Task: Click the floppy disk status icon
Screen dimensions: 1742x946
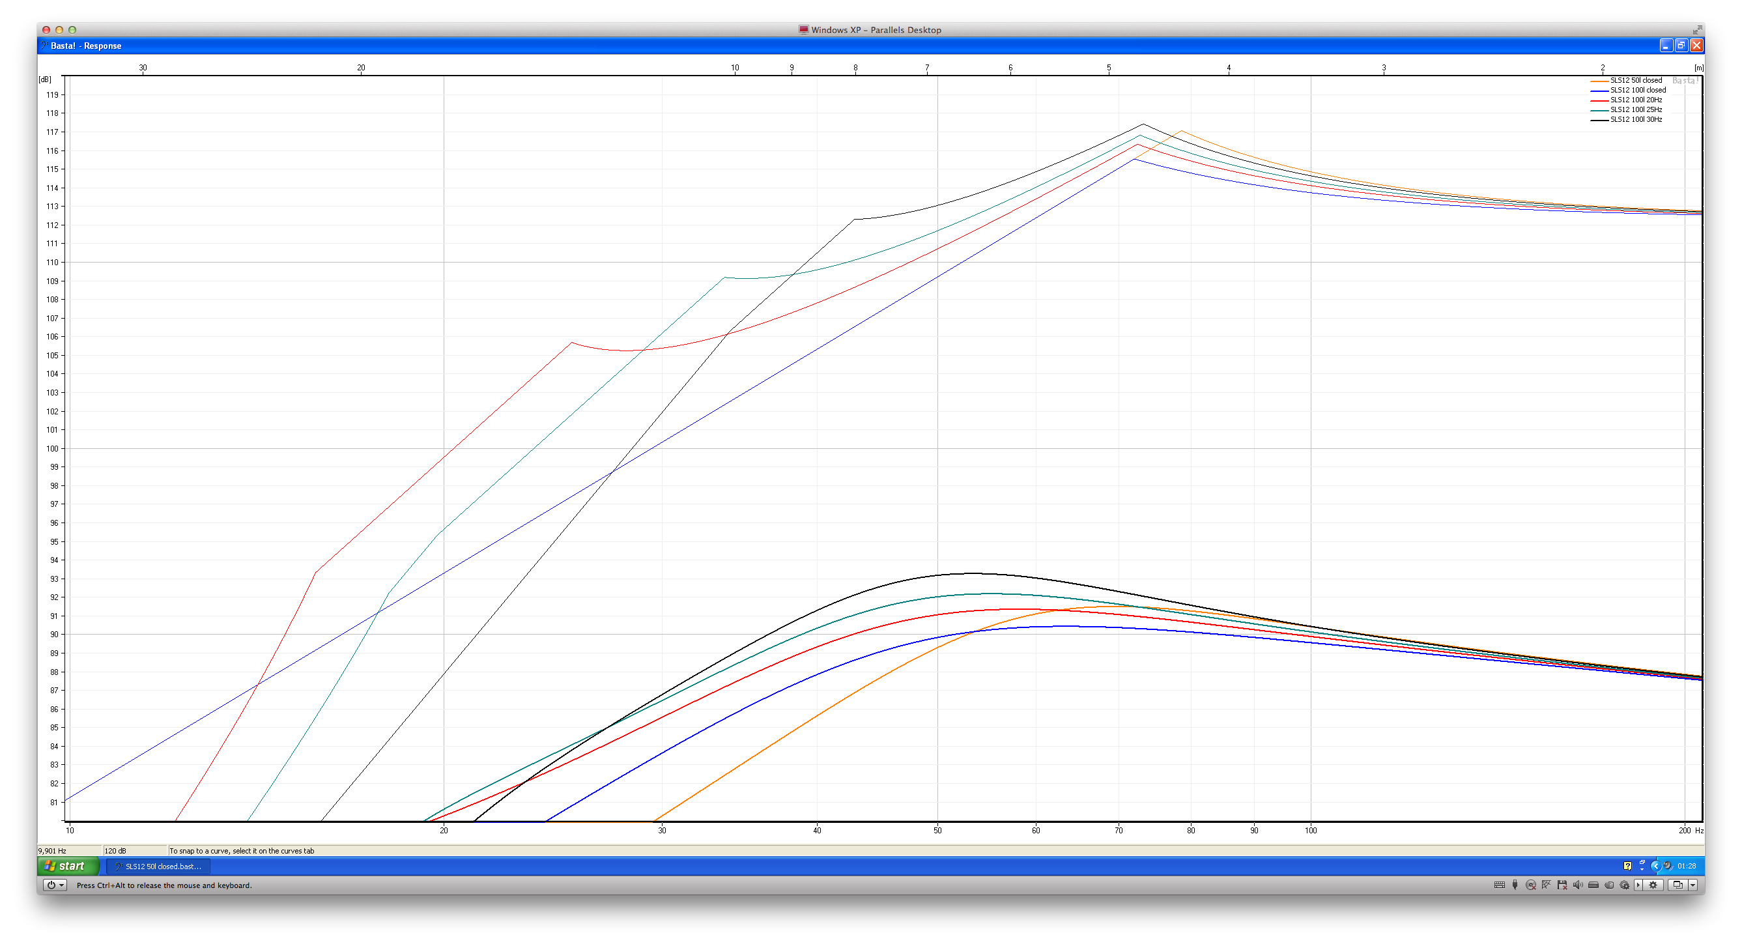Action: click(x=1562, y=885)
